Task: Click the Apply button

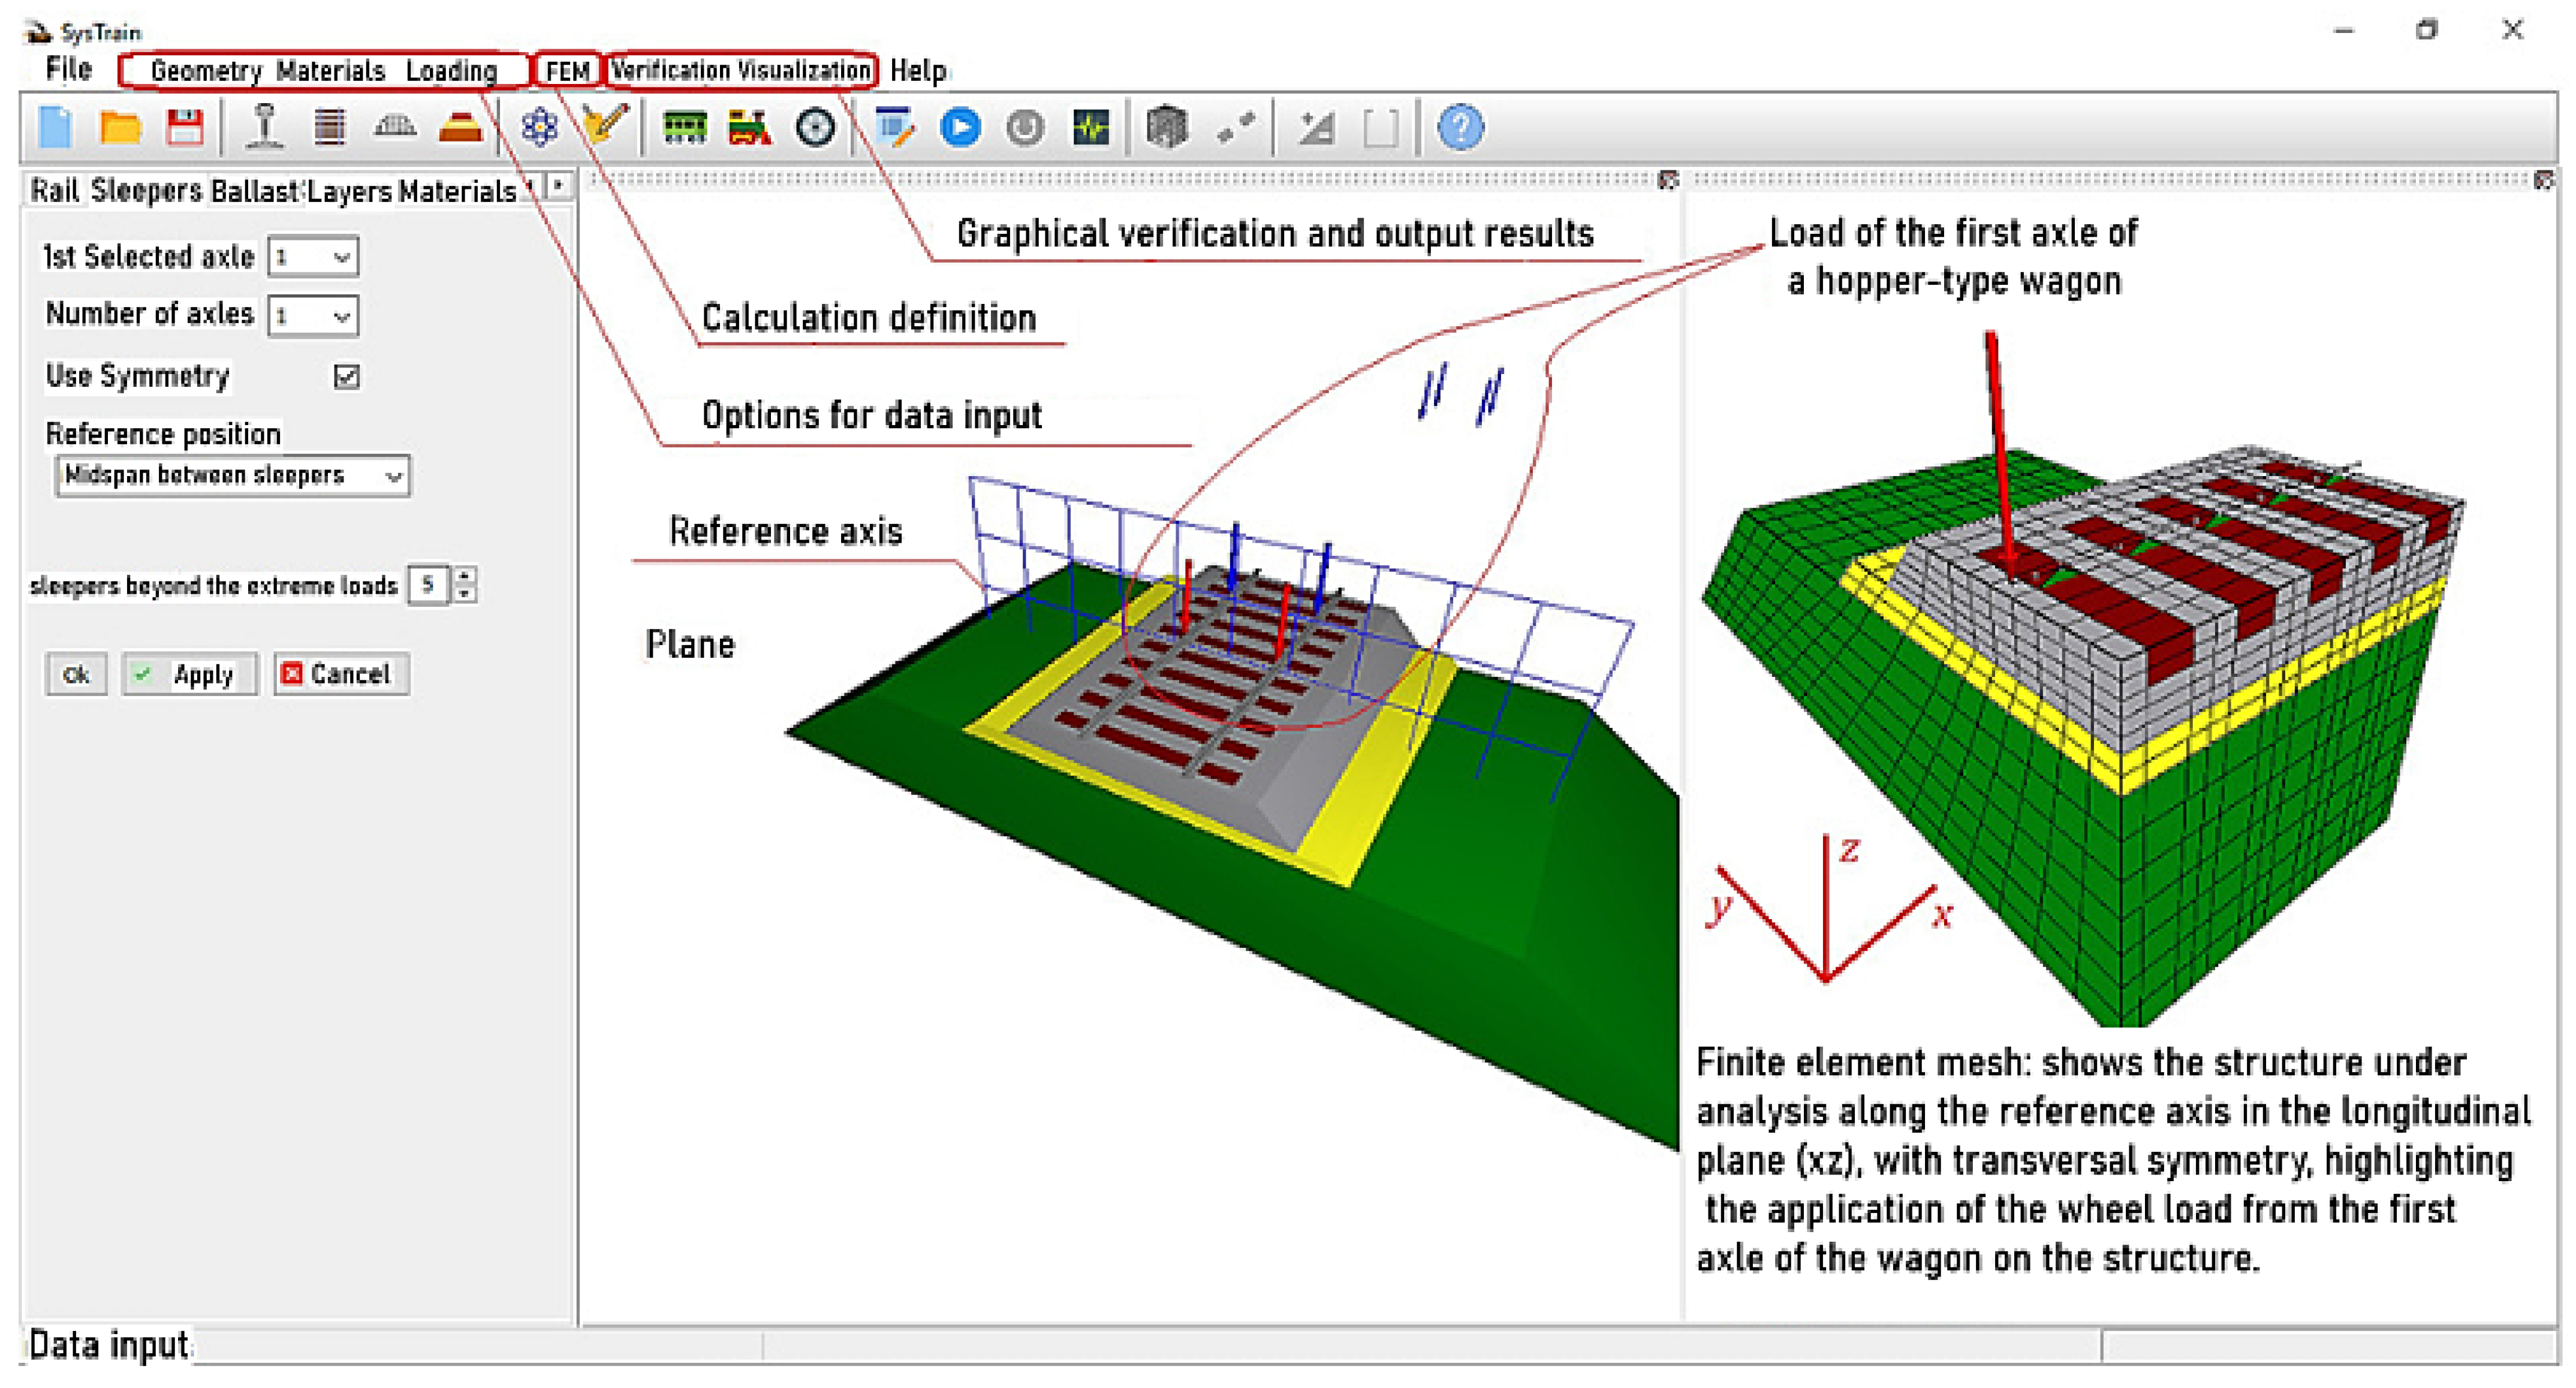Action: [x=189, y=675]
